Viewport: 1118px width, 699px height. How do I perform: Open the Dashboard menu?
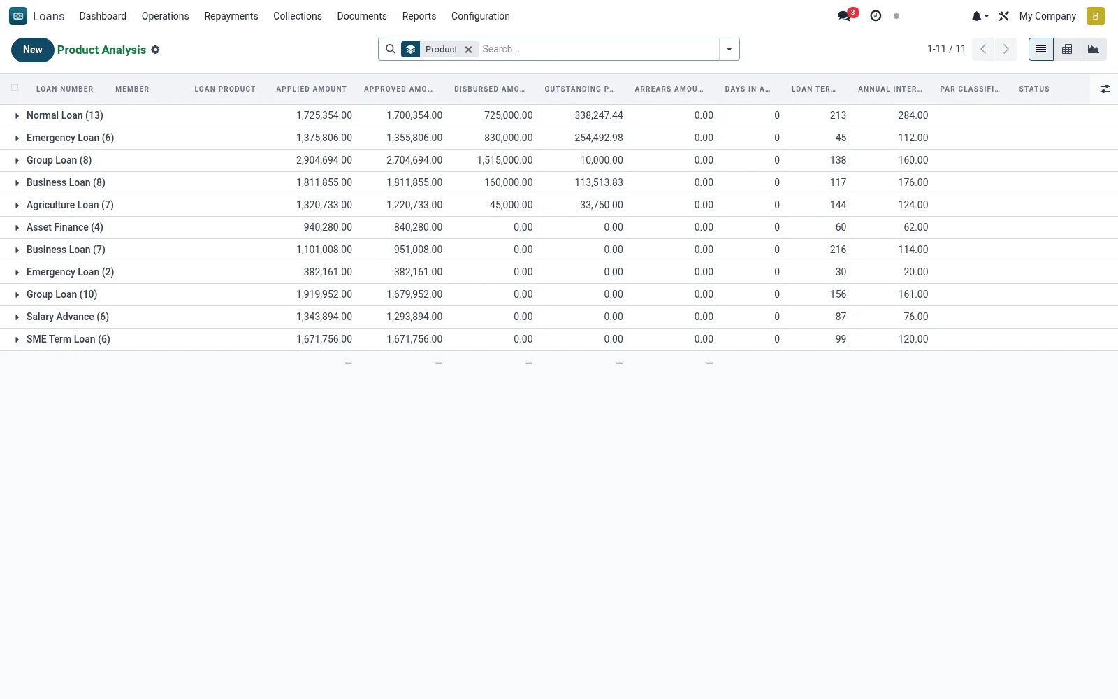pos(103,16)
